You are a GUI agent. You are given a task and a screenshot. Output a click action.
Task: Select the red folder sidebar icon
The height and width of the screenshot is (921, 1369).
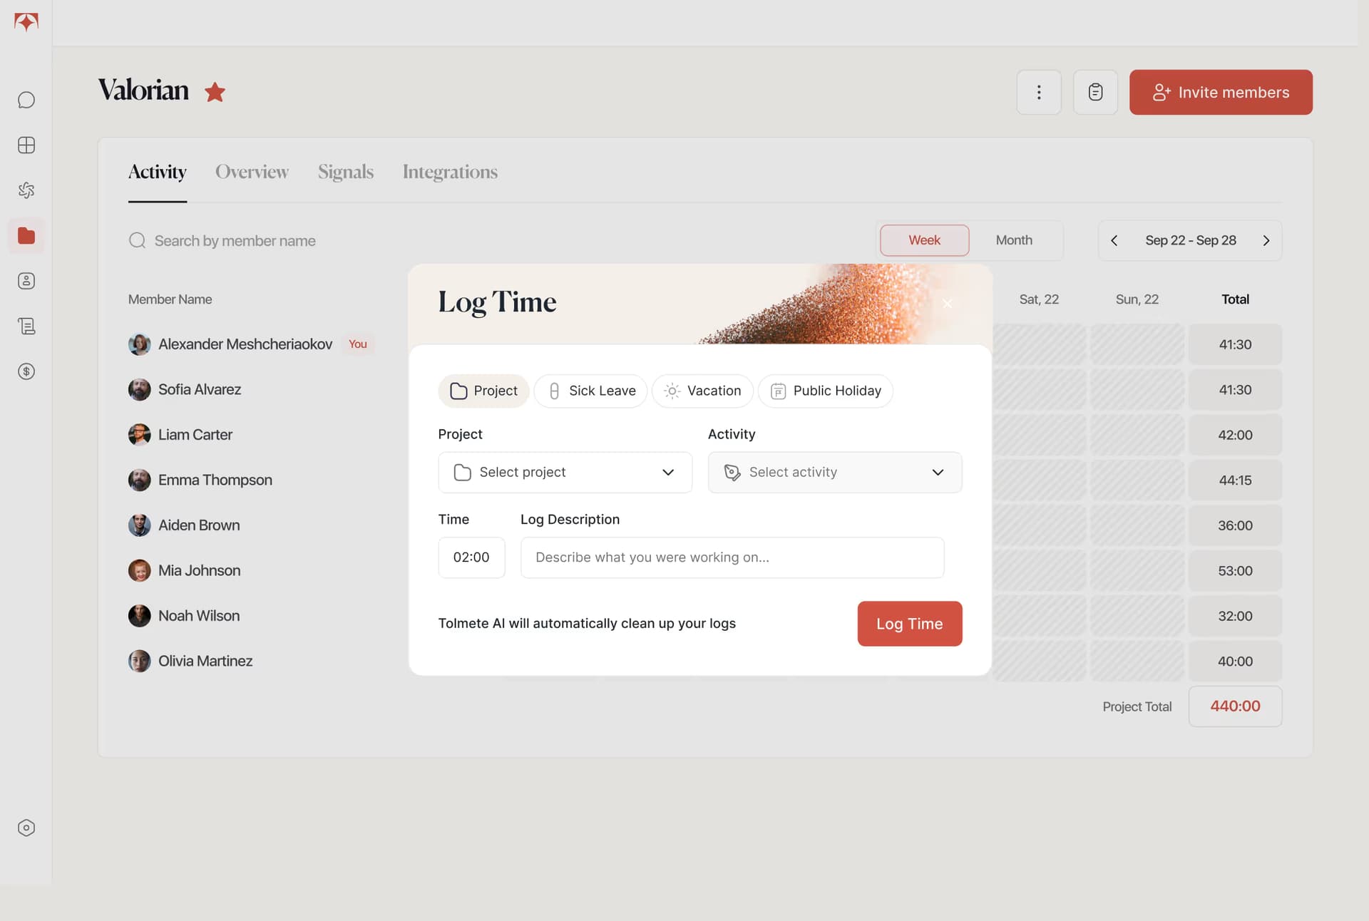click(x=26, y=235)
